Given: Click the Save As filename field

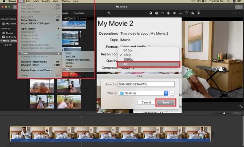Looking at the screenshot, I should [146, 85].
